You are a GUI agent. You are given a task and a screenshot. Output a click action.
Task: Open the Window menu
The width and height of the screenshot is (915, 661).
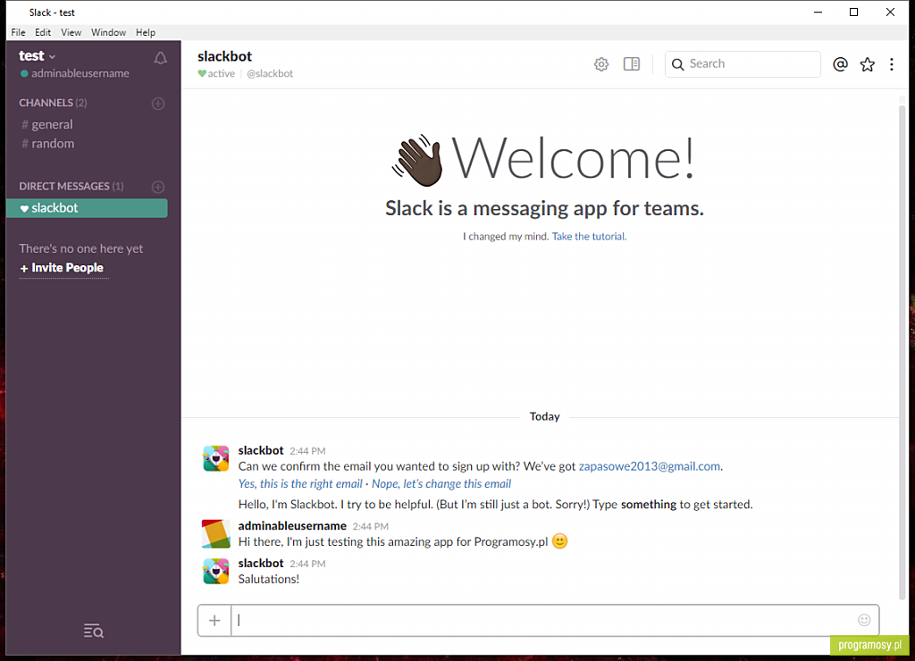(108, 33)
